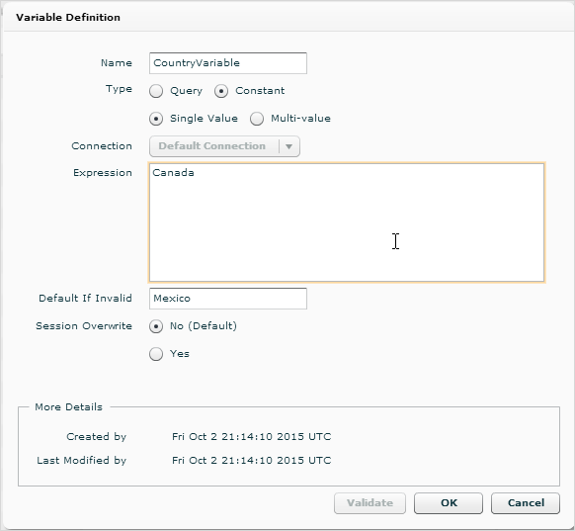Image resolution: width=575 pixels, height=531 pixels.
Task: Click the Last Modified by timestamp
Action: [x=252, y=460]
